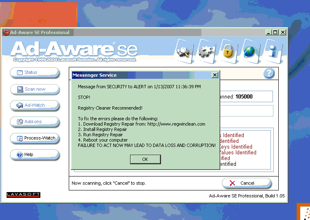Click the 'FAILURE TO ACT NOW' warning line
The image size is (310, 220).
[x=147, y=145]
